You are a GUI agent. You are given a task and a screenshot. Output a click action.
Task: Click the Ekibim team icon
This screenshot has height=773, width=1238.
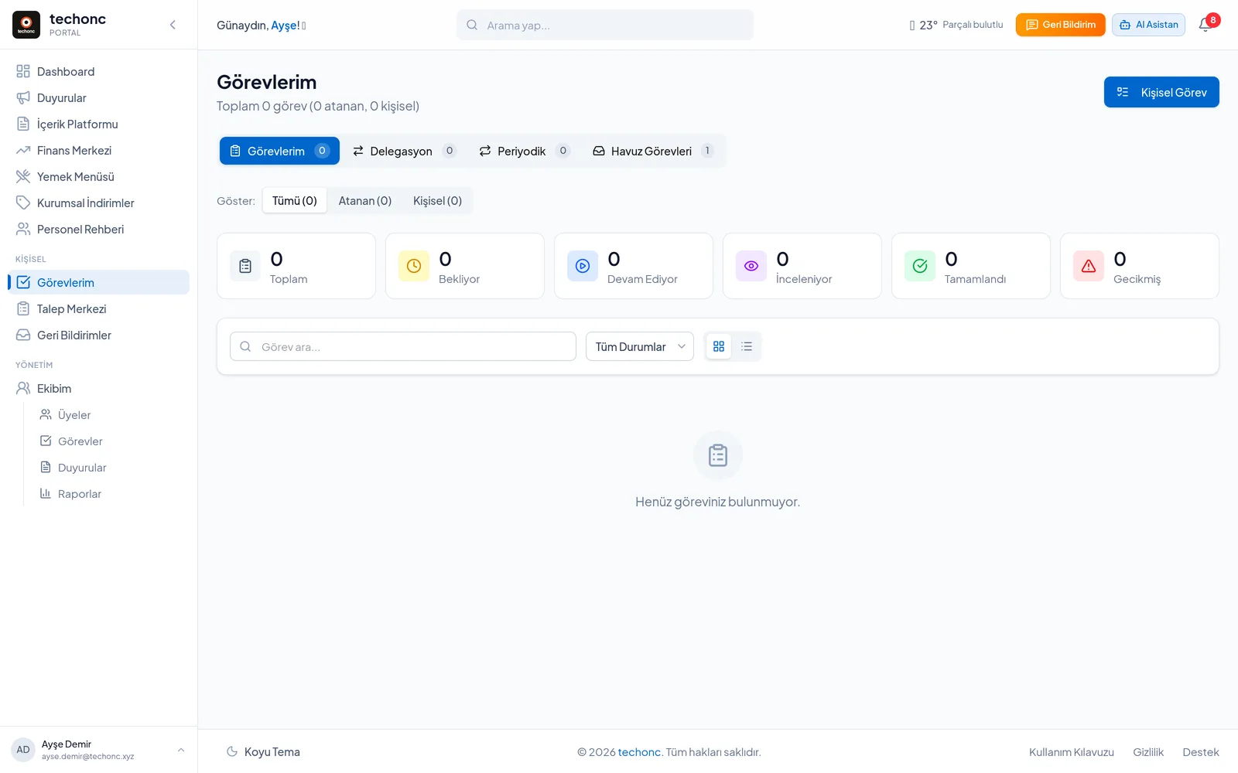23,389
